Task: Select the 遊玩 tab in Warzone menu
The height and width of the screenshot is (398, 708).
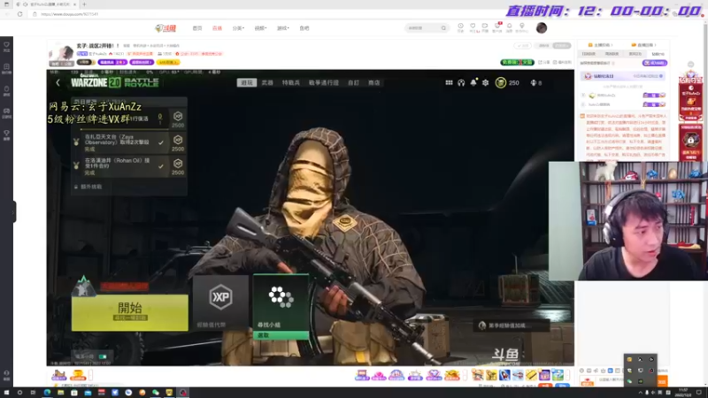Action: tap(247, 82)
